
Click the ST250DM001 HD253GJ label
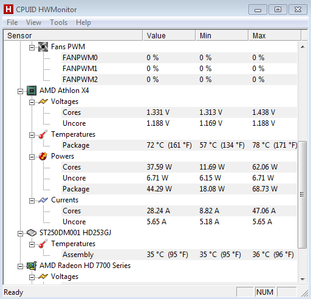(75, 233)
